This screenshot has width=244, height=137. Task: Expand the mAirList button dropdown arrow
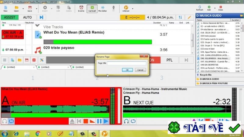(x=133, y=9)
